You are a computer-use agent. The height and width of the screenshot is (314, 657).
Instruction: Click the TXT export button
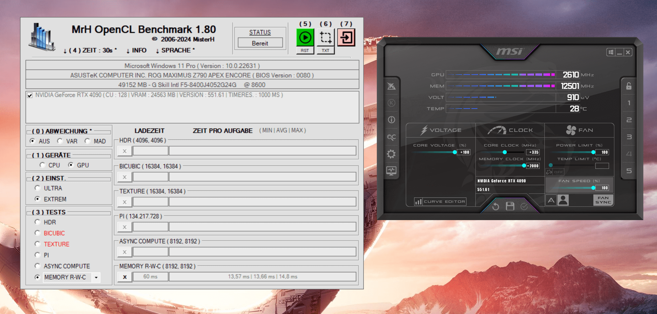tap(326, 51)
